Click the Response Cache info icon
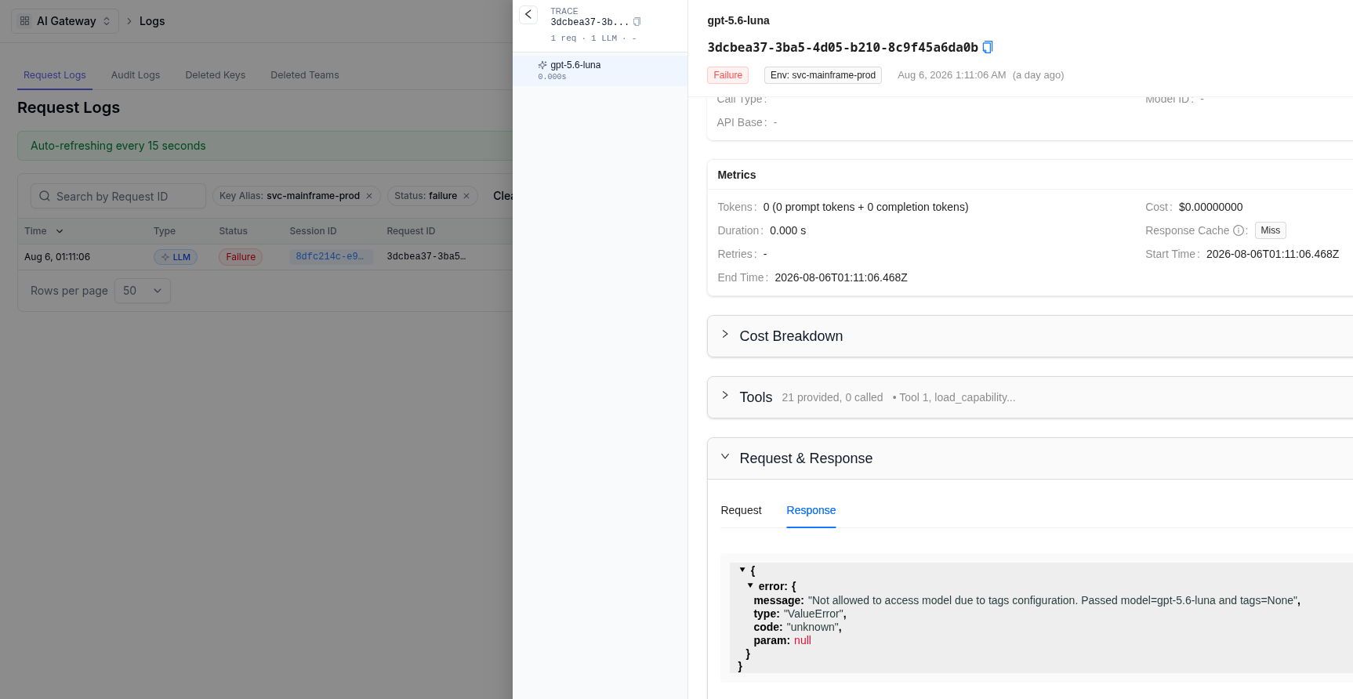The image size is (1353, 699). point(1239,230)
